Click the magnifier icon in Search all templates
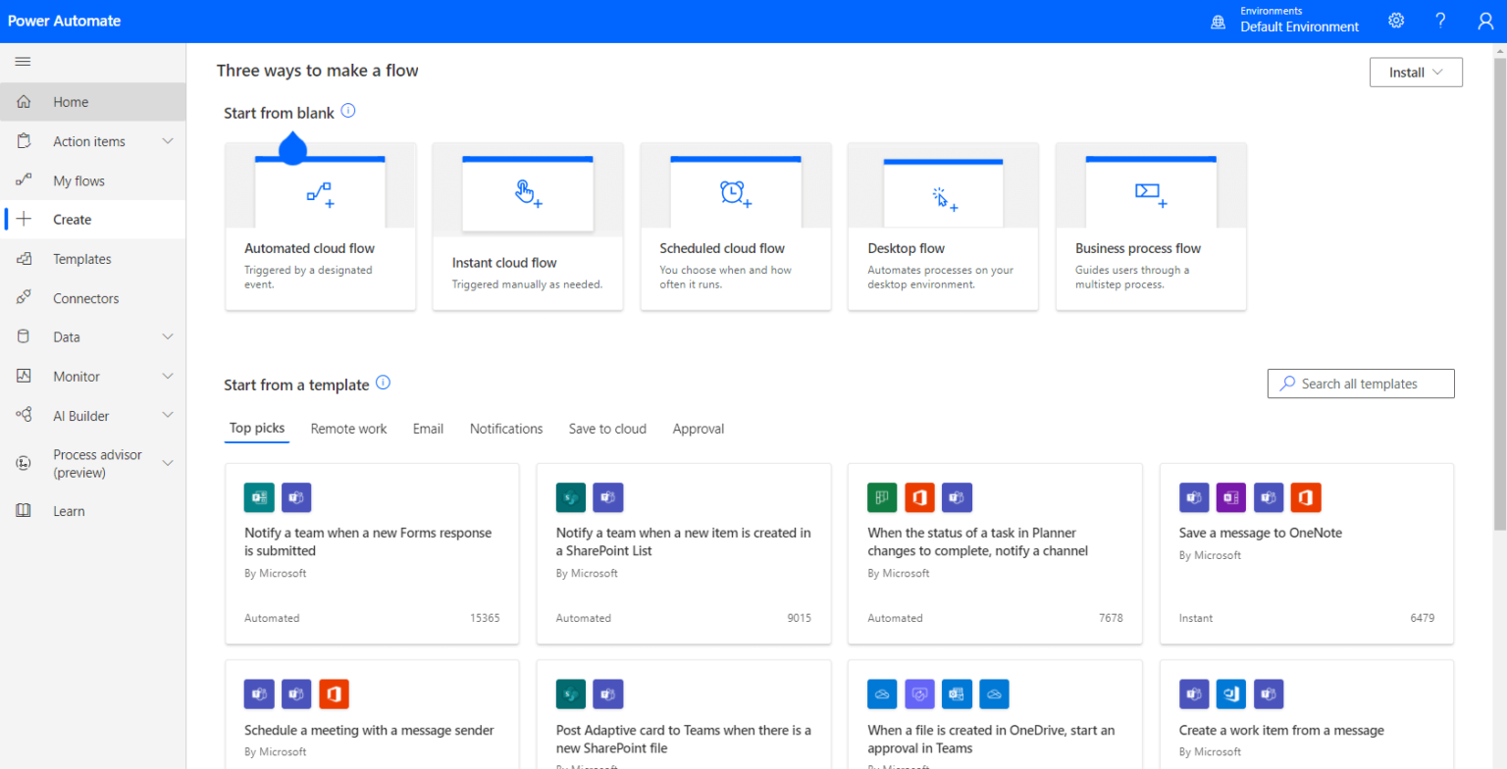Viewport: 1507px width, 769px height. (x=1286, y=384)
